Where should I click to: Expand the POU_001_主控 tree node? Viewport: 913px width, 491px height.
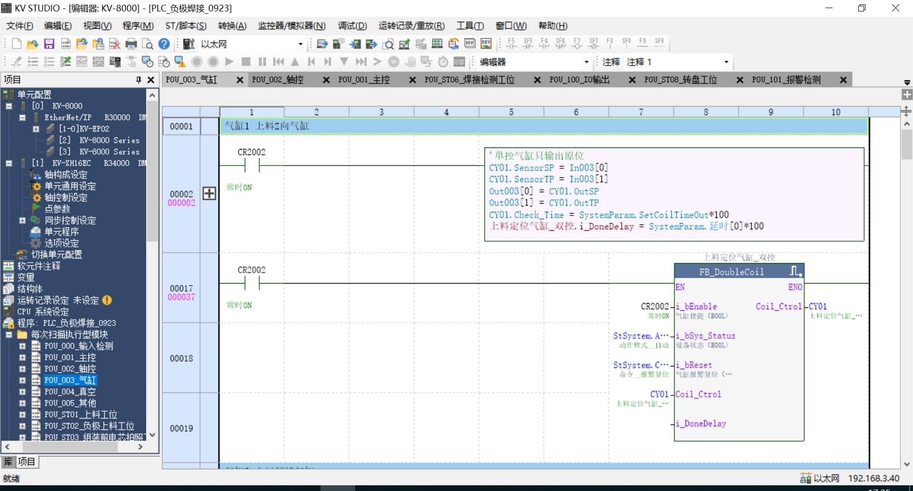click(x=22, y=357)
